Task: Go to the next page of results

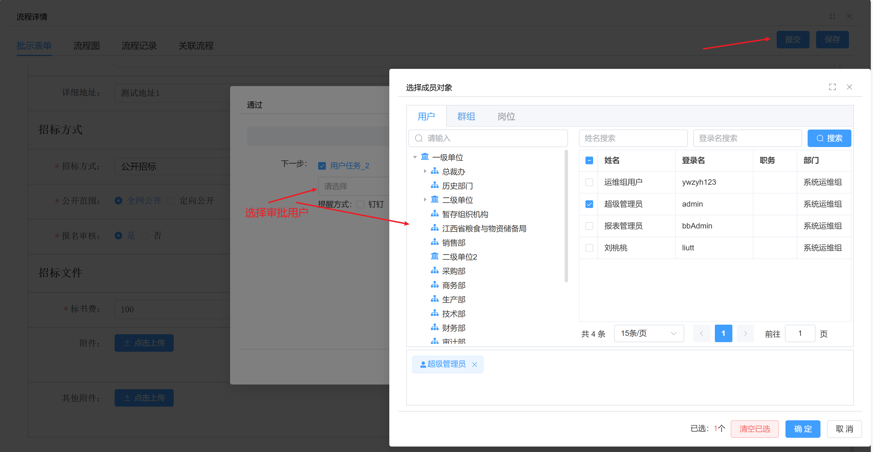Action: 746,333
